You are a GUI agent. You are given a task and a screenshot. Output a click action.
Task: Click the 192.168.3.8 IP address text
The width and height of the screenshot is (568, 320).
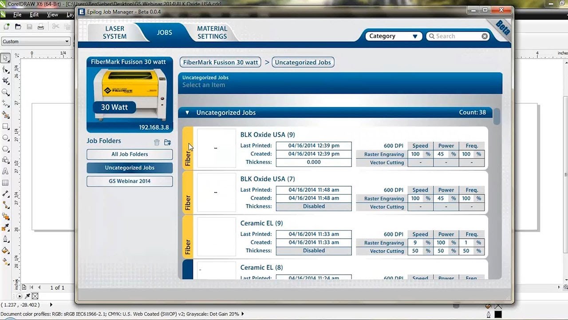pyautogui.click(x=154, y=127)
